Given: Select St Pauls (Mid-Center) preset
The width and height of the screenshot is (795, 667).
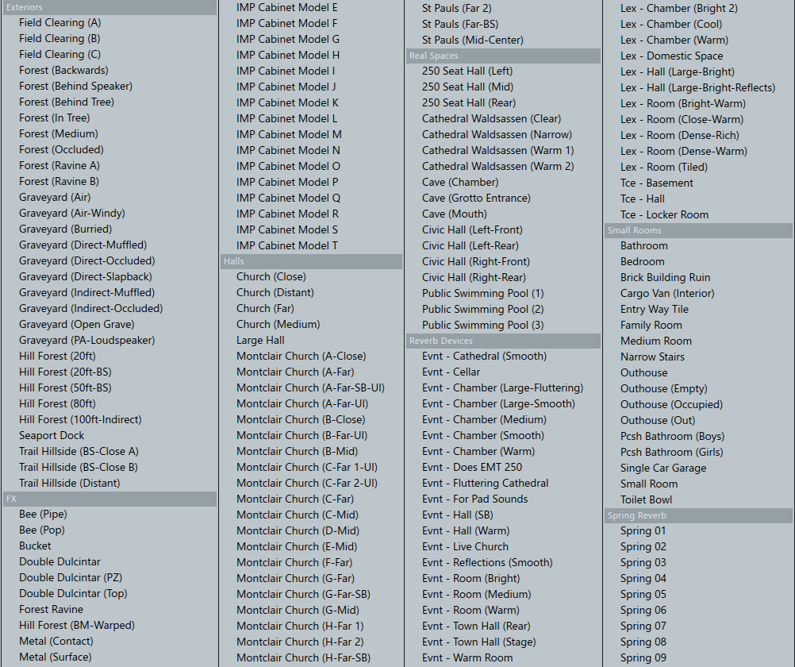Looking at the screenshot, I should click(473, 40).
